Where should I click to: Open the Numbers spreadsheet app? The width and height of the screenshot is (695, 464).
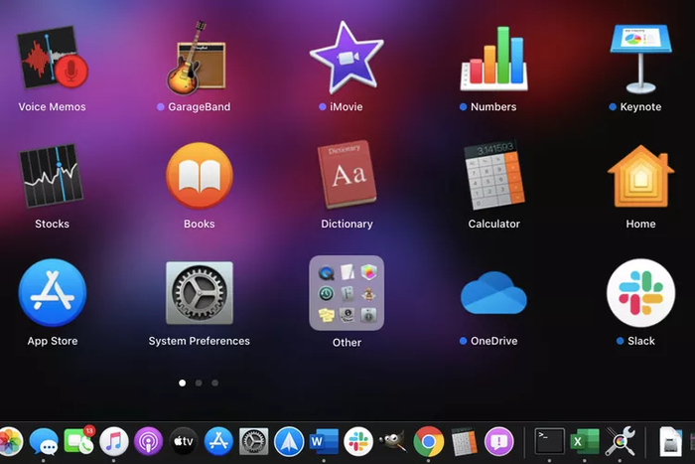[493, 59]
